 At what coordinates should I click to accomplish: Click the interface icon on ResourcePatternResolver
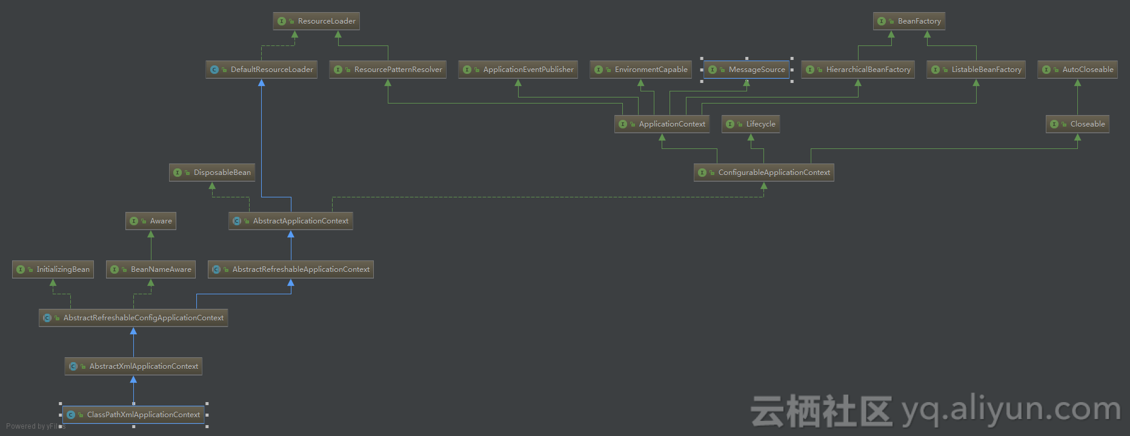pyautogui.click(x=338, y=70)
